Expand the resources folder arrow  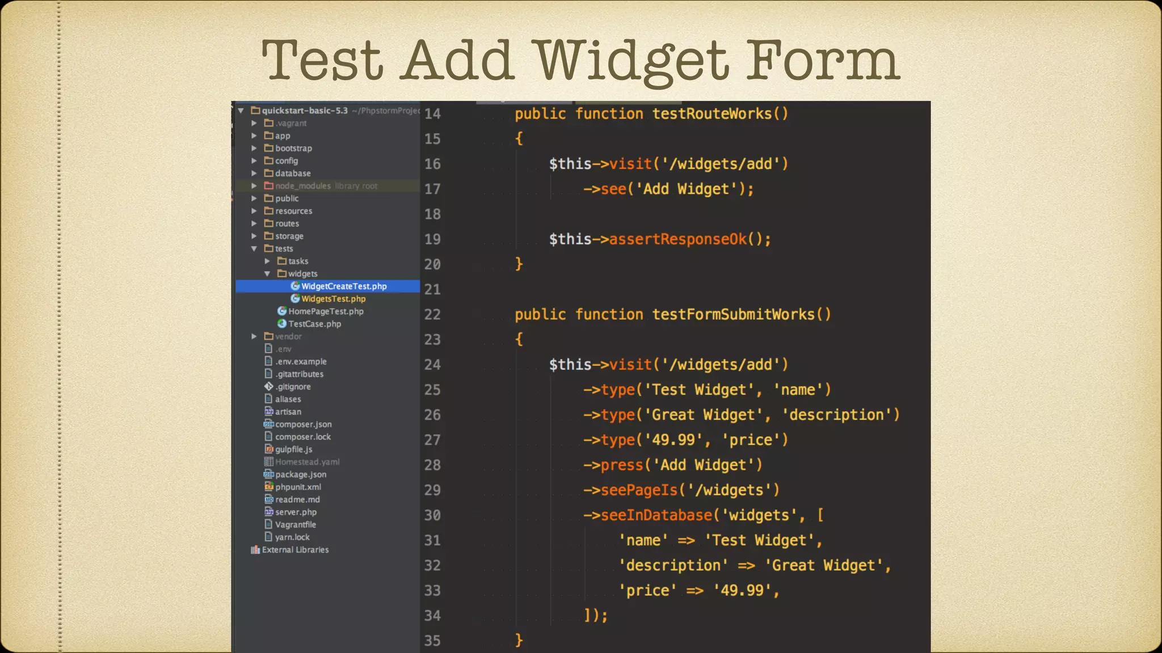point(254,211)
